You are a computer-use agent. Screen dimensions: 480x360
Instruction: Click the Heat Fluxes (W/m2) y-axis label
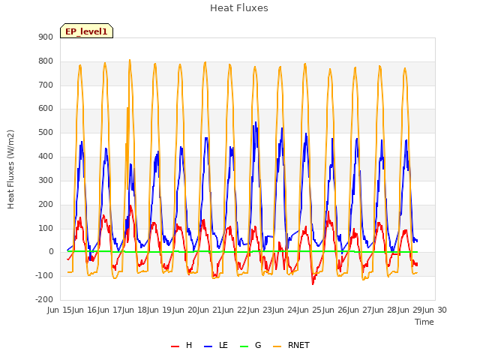10,169
